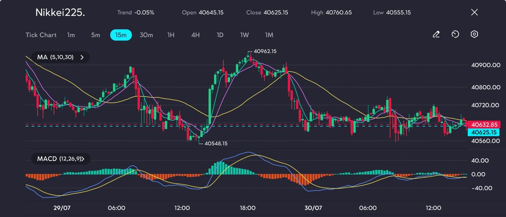The image size is (506, 217).
Task: Close the Nikkei225 chart panel
Action: point(474,12)
